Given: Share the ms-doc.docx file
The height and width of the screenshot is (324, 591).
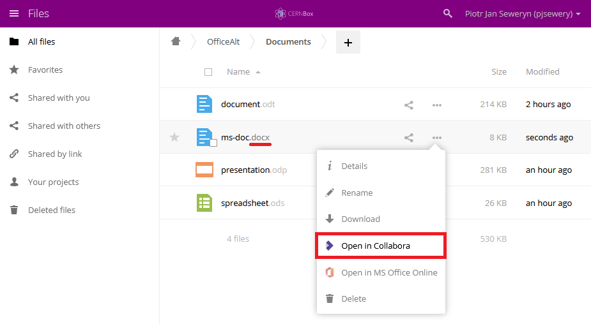Looking at the screenshot, I should tap(409, 138).
